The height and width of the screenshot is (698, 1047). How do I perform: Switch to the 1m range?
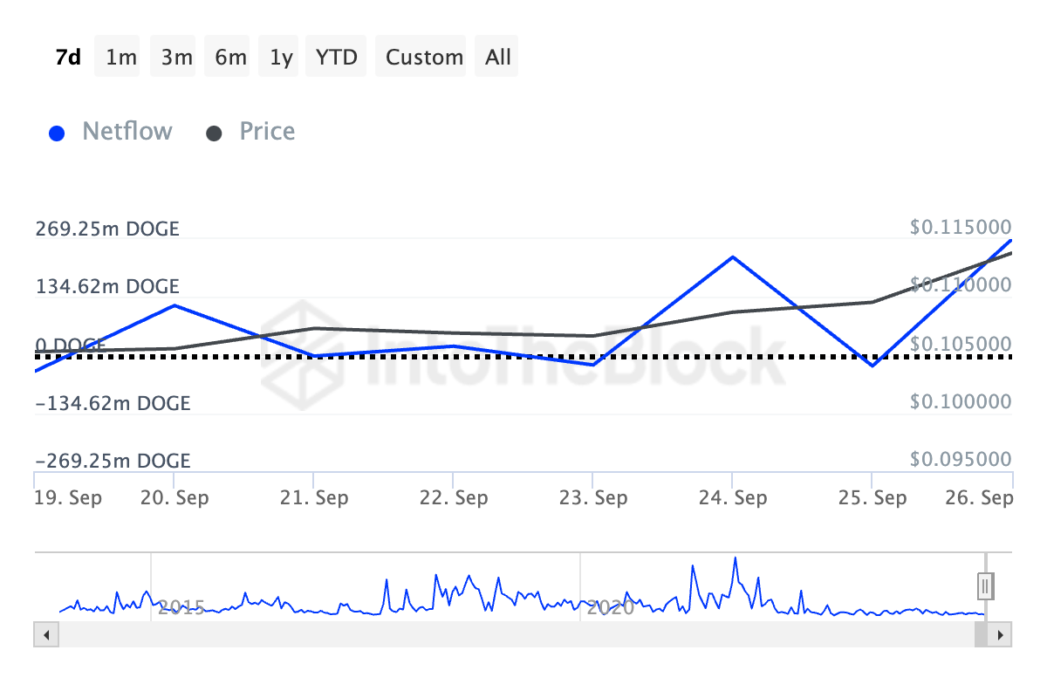tap(120, 58)
